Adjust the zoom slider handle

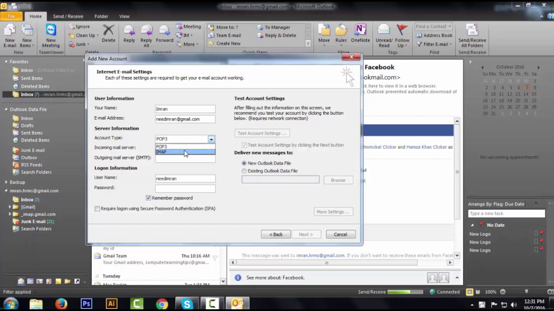click(x=526, y=292)
